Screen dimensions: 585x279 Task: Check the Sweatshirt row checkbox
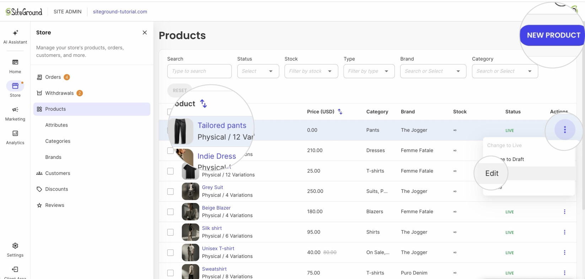[x=171, y=273]
